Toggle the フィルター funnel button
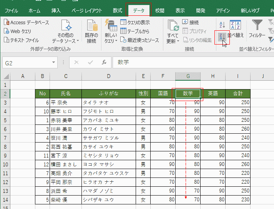Image resolution: width=274 pixels, height=209 pixels. [x=257, y=29]
